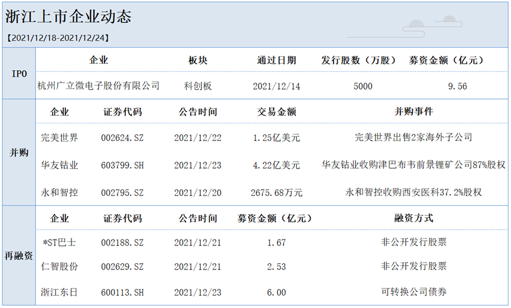The width and height of the screenshot is (511, 308).
Task: Select company 仁智股份
Action: 59,267
